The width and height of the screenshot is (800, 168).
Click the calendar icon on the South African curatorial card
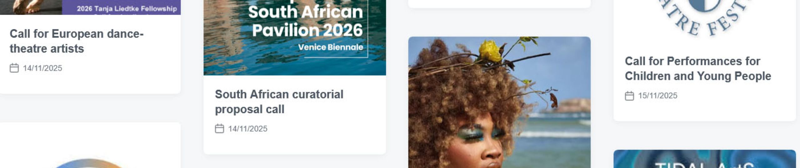click(x=219, y=129)
